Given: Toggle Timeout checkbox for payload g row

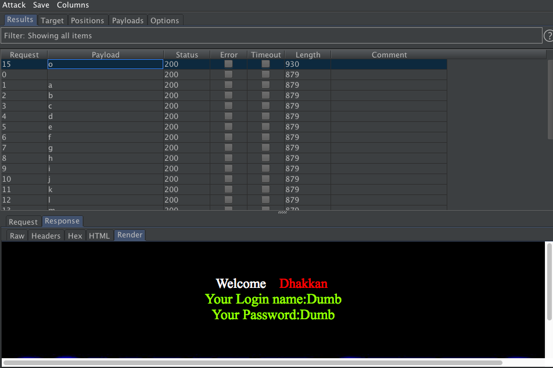Looking at the screenshot, I should click(265, 147).
